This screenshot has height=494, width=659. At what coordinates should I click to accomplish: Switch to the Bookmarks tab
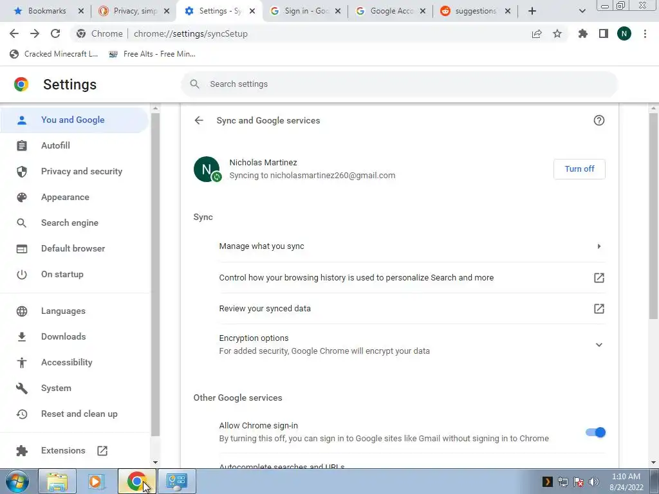click(x=46, y=12)
